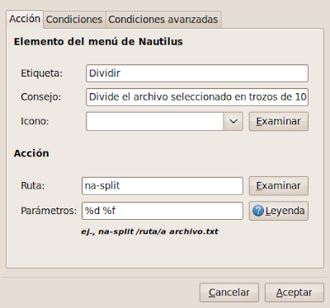Screen dimensions: 330x308
Task: Dismiss the dialog with Cancelar
Action: point(229,292)
